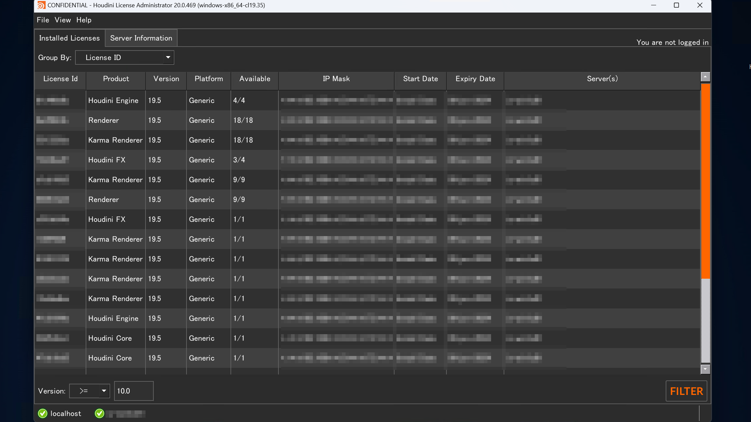Switch to the Server Information tab

coord(141,38)
